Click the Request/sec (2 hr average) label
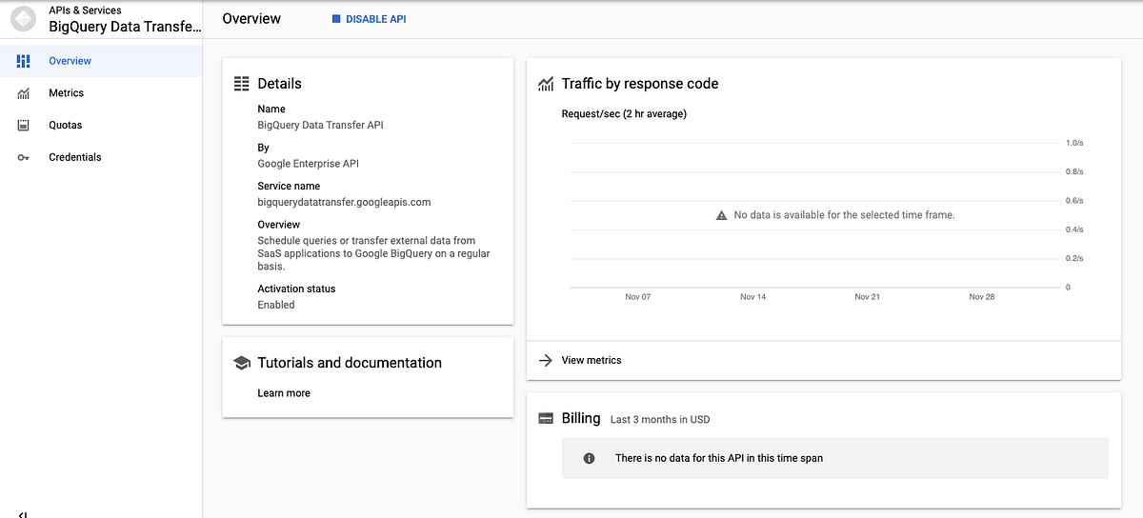The image size is (1143, 518). 624,114
